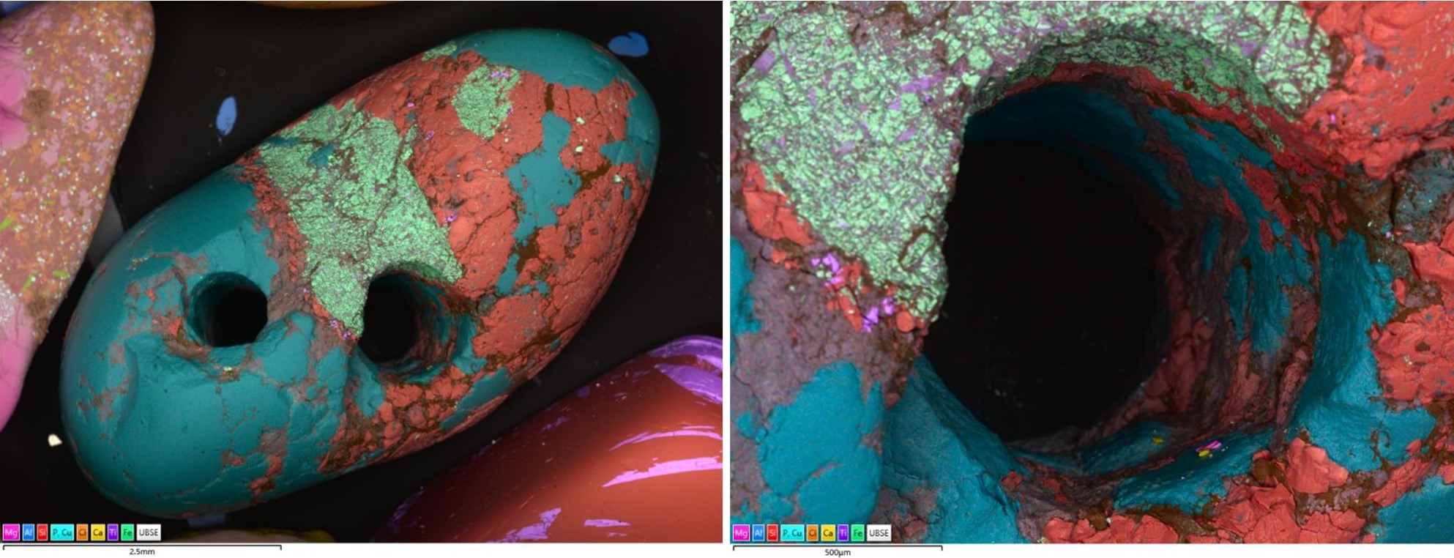This screenshot has height=558, width=1454.
Task: Select the P, Cu swatch in the 2.5mm map
Action: click(x=62, y=532)
